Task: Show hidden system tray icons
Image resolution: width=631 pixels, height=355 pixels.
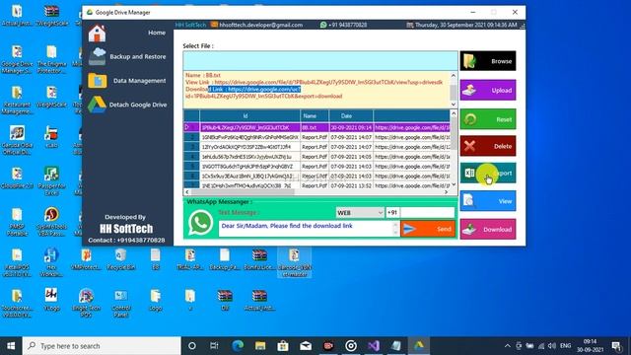Action: click(508, 346)
